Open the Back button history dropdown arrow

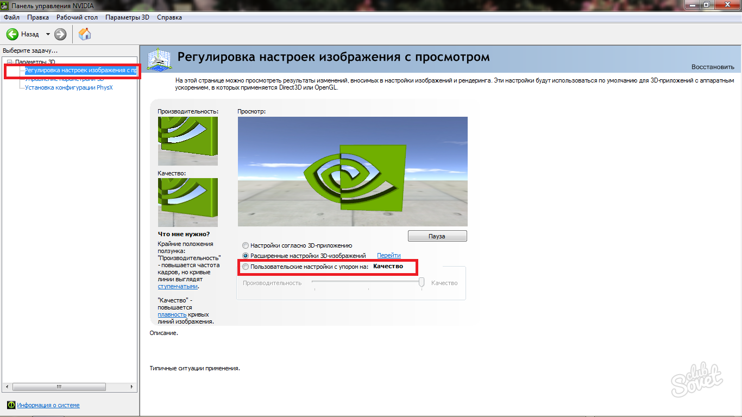48,34
